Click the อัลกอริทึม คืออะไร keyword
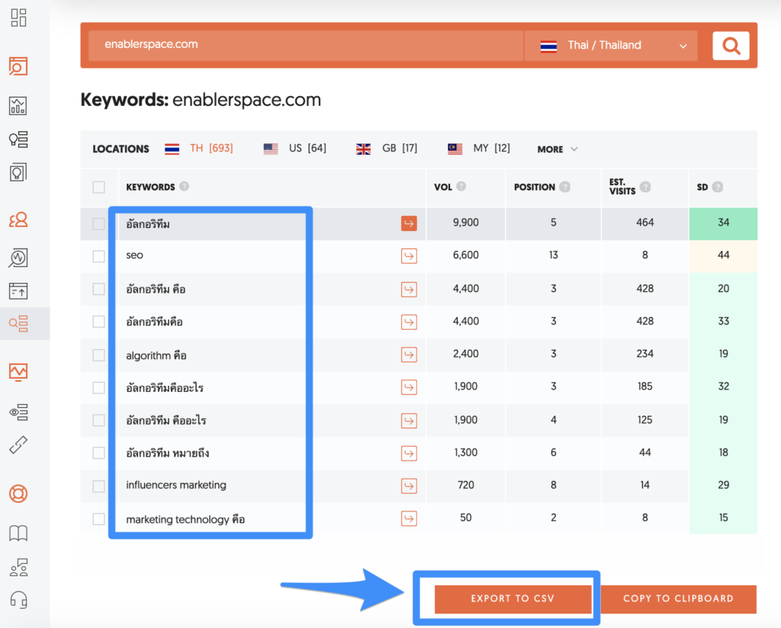781x628 pixels. click(x=166, y=420)
